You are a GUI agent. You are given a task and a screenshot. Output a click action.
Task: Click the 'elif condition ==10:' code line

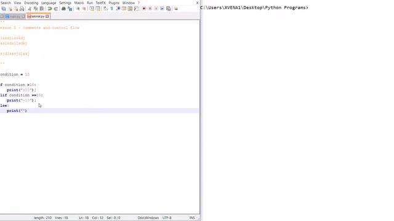[22, 95]
